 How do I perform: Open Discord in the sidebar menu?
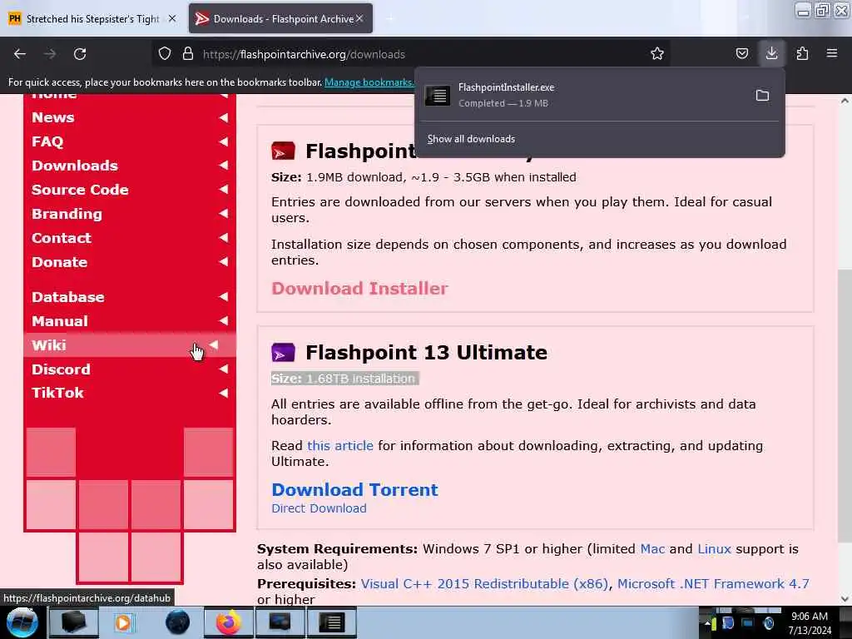pyautogui.click(x=129, y=369)
